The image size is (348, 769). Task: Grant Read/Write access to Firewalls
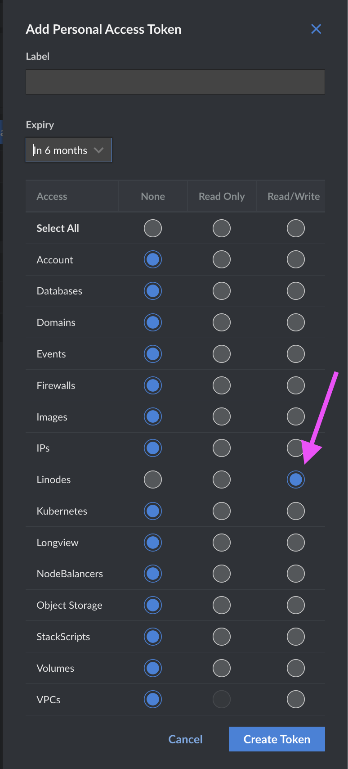pos(295,385)
